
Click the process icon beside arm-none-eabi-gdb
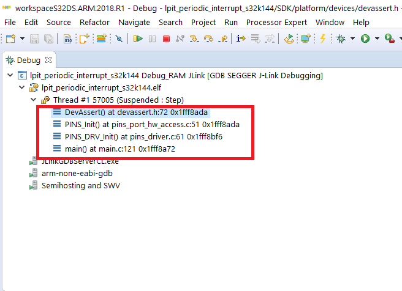point(33,174)
